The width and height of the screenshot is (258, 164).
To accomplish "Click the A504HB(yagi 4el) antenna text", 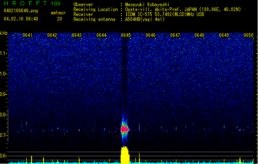I will (x=145, y=19).
